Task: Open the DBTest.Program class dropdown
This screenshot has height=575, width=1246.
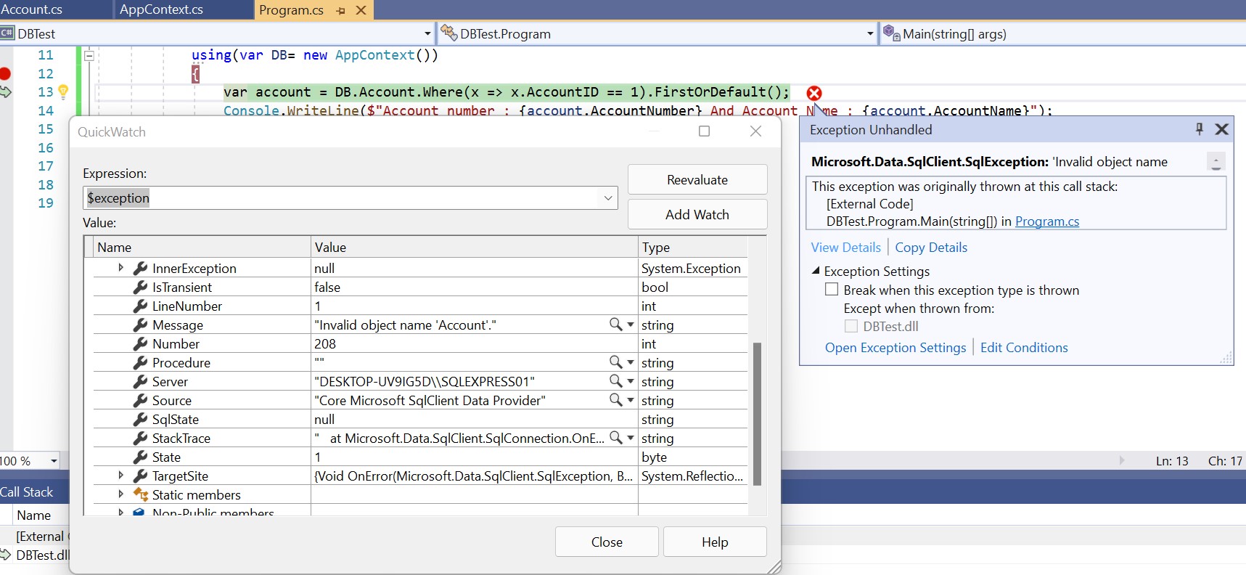Action: point(870,34)
